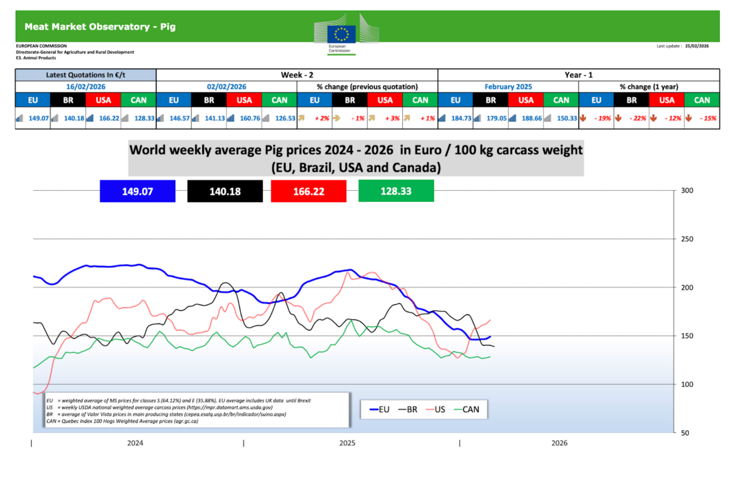Click the bar icon next to 188.66
Screen dimensions: 735x488
pyautogui.click(x=512, y=119)
